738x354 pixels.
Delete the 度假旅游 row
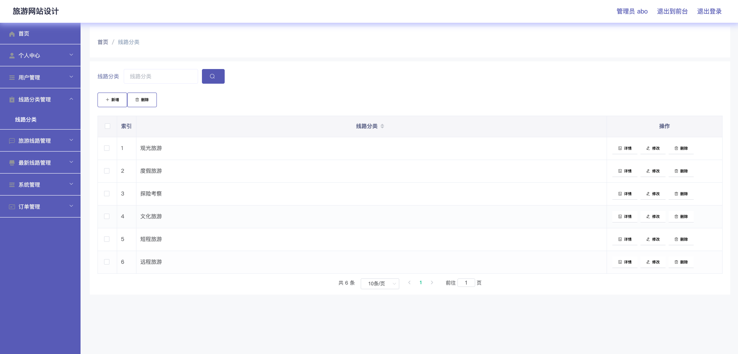pyautogui.click(x=681, y=171)
